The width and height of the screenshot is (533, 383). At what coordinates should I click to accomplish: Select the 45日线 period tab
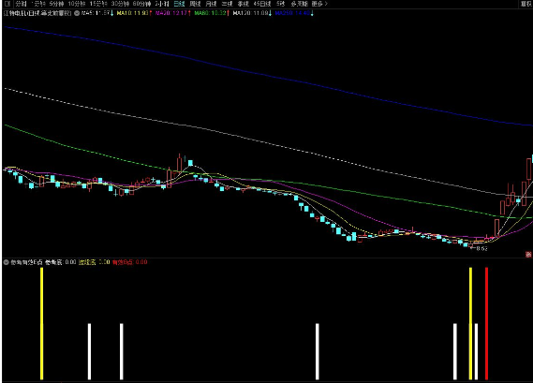coord(262,4)
